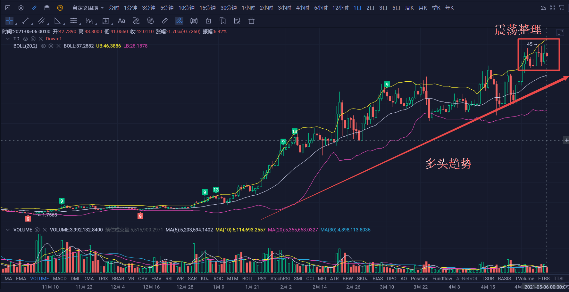Switch to the 年K yearly timeframe
Image resolution: width=569 pixels, height=292 pixels.
coord(449,8)
